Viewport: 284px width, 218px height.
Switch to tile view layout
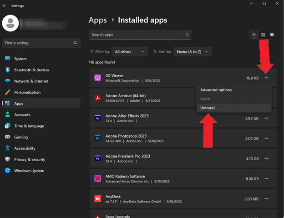tap(272, 35)
